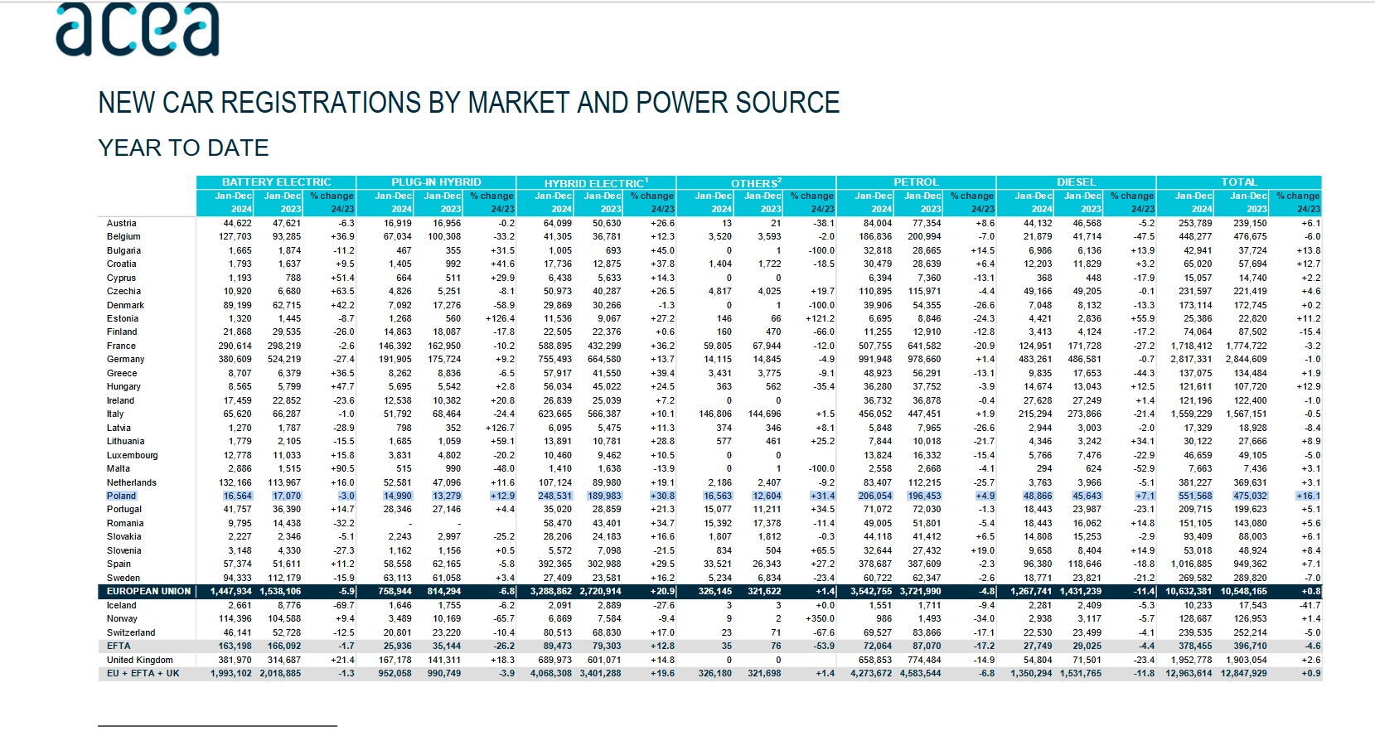The width and height of the screenshot is (1375, 741).
Task: Click the HYBRID ELECTRIC column group header
Action: click(x=596, y=182)
